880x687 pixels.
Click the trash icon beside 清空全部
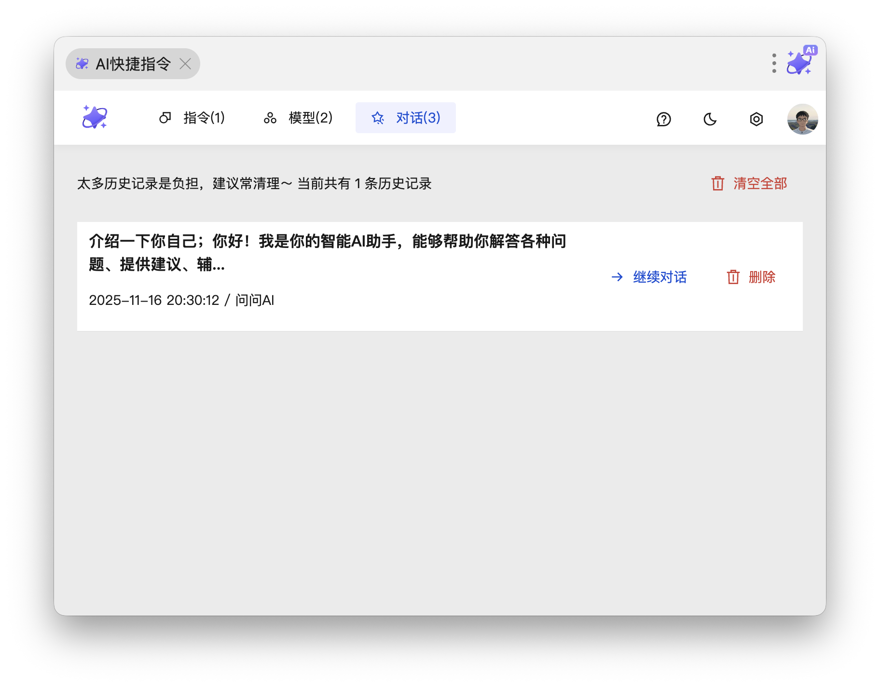click(x=717, y=183)
